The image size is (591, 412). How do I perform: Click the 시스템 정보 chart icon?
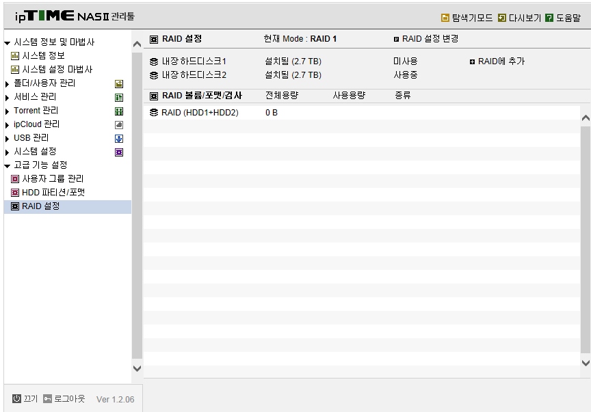[15, 56]
